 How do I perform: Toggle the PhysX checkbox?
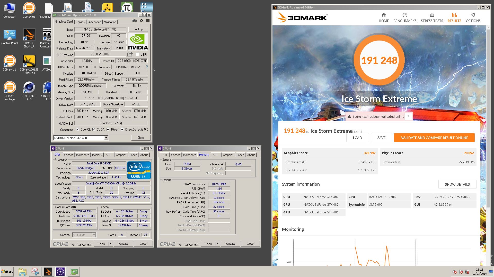pos(108,130)
